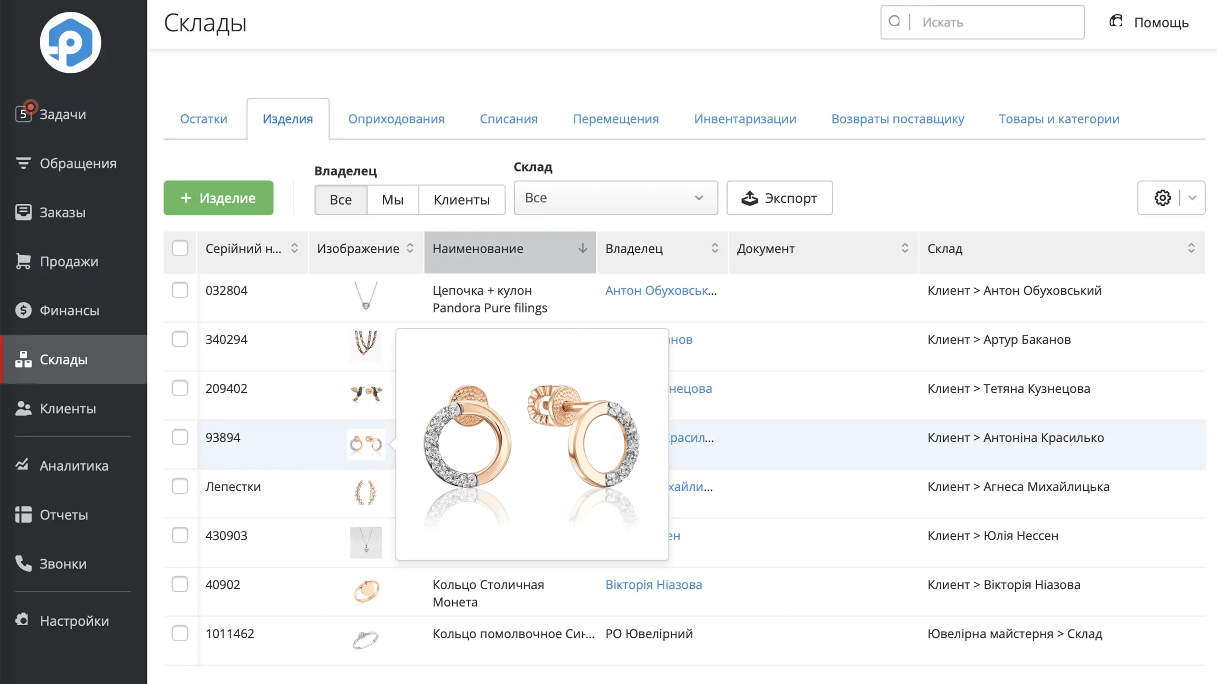Select checkbox for item 93894
1217x684 pixels.
point(180,437)
